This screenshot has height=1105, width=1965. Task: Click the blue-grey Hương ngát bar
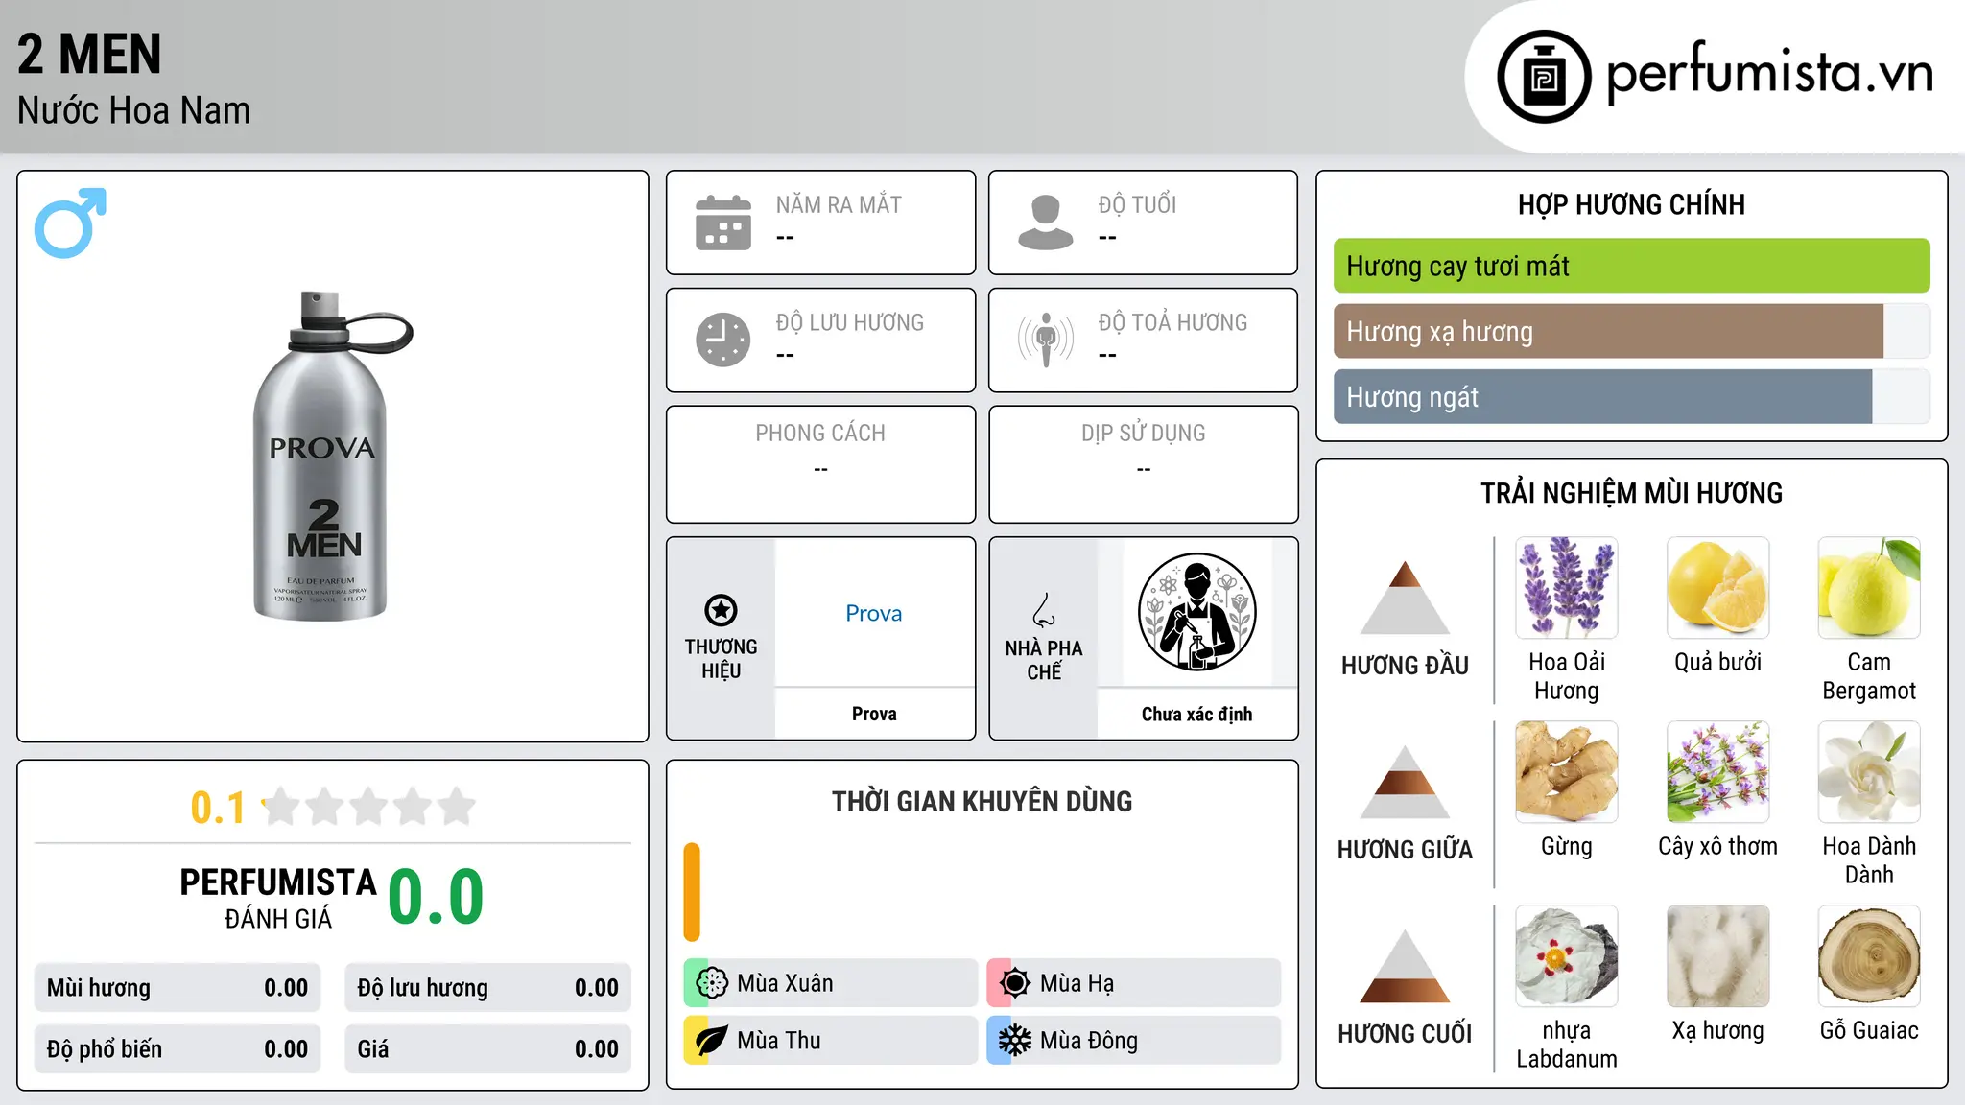pyautogui.click(x=1602, y=396)
